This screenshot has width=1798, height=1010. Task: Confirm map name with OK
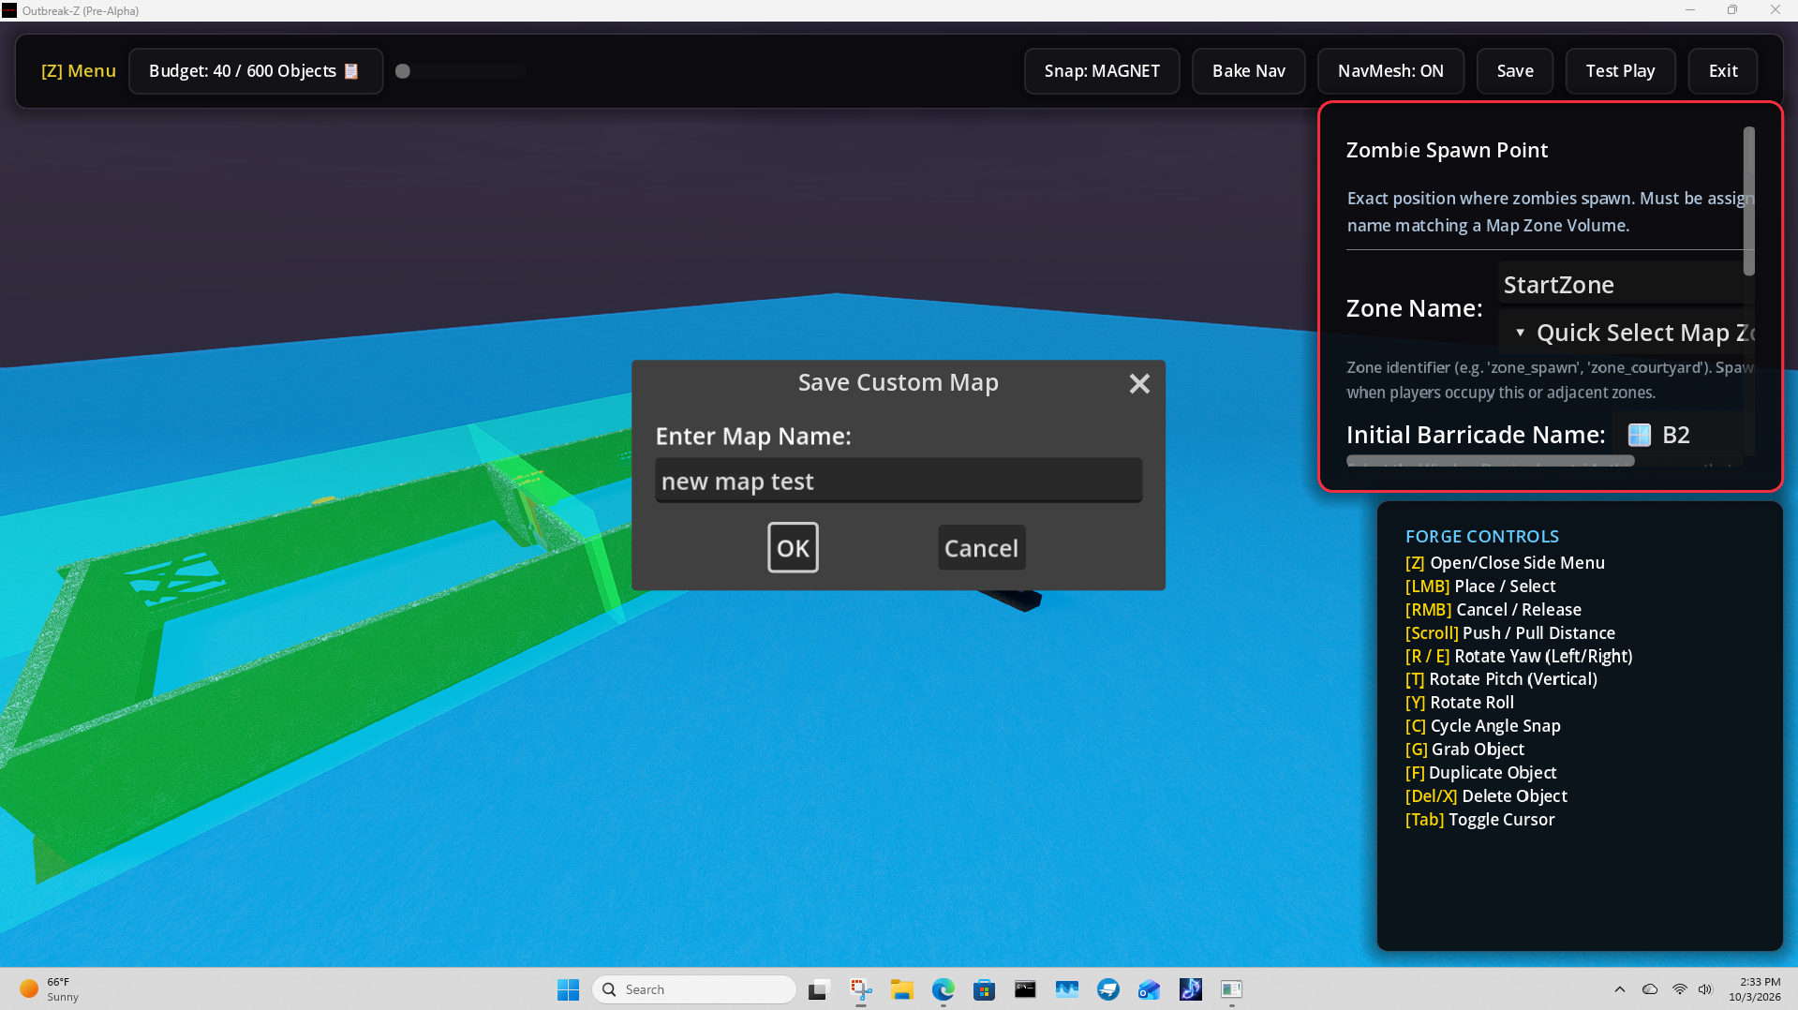(x=793, y=548)
